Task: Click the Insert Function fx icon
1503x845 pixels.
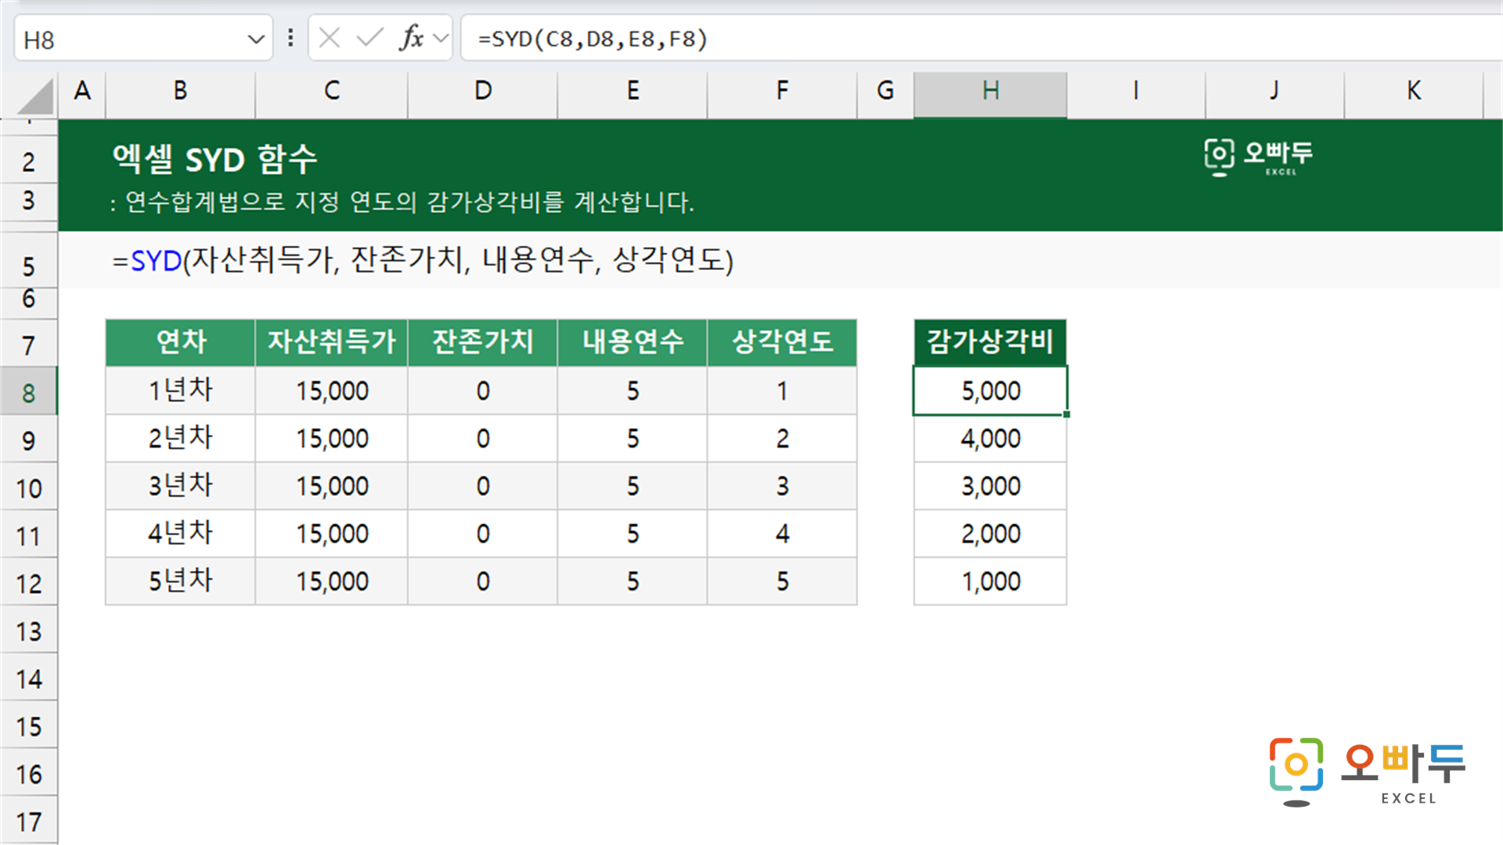Action: tap(411, 38)
